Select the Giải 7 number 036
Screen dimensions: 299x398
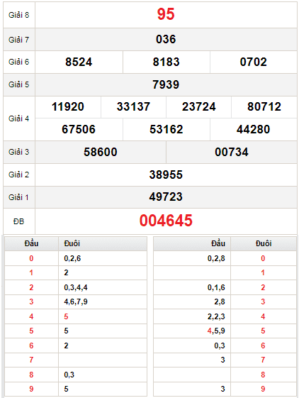[x=166, y=39]
